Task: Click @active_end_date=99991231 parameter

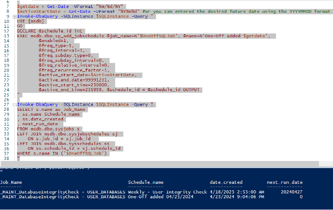Action: coord(74,80)
